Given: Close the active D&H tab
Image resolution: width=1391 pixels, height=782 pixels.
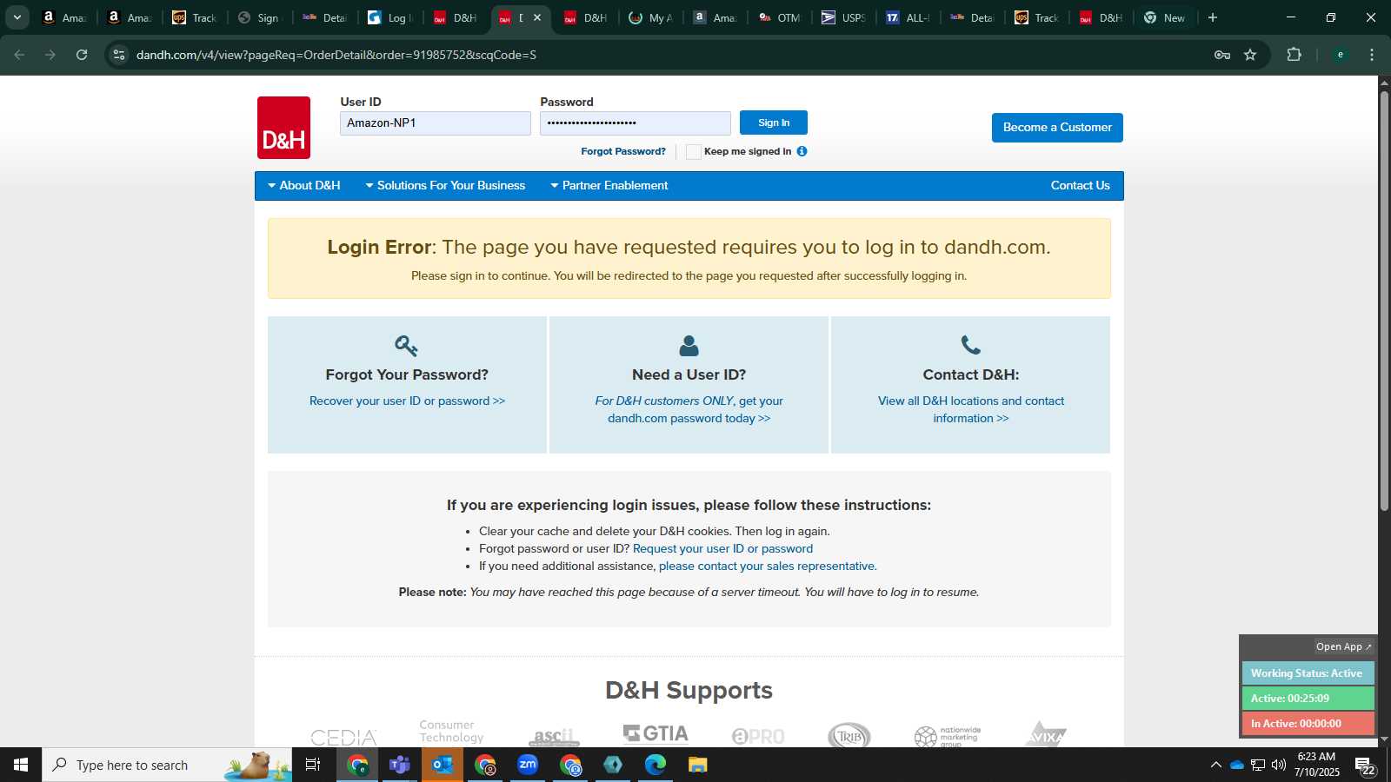Looking at the screenshot, I should pos(537,17).
